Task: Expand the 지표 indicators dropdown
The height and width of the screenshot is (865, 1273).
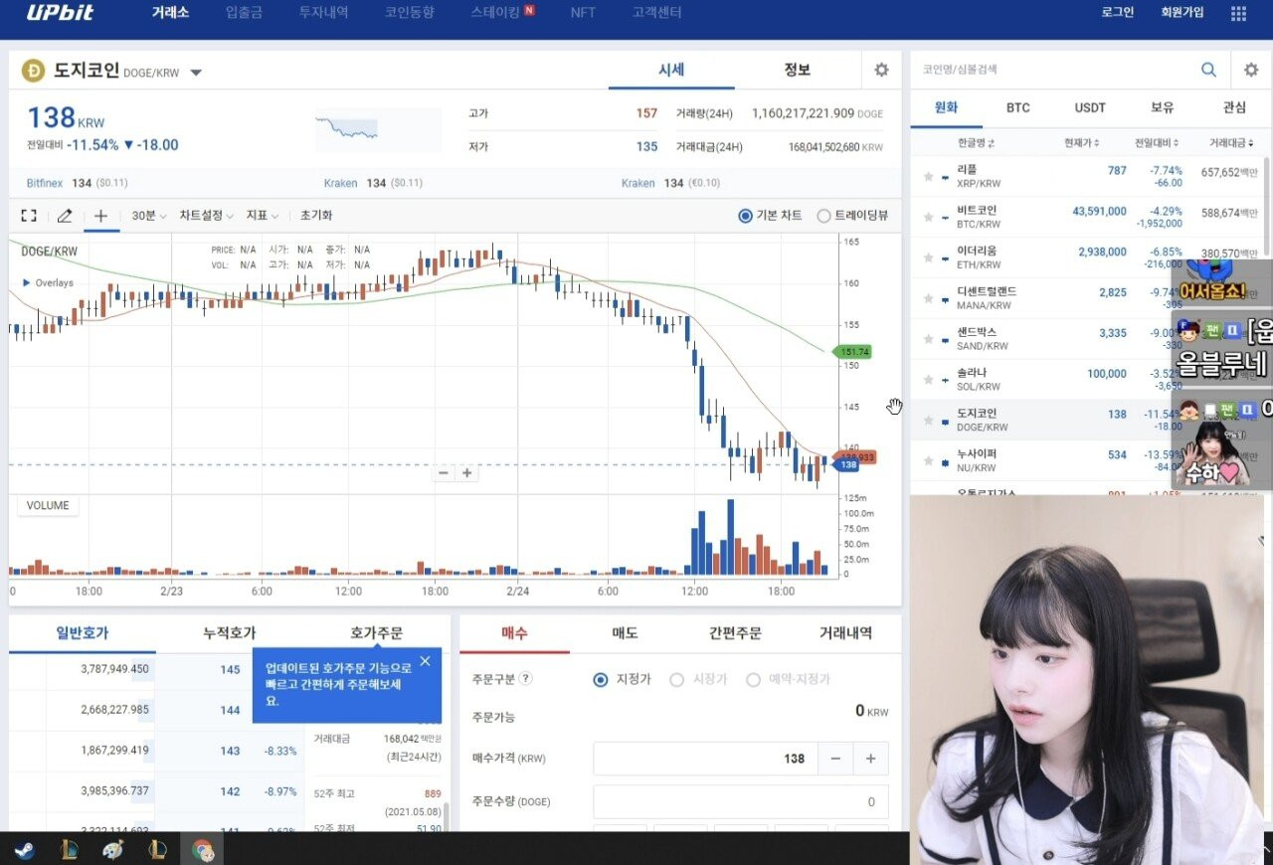Action: (263, 216)
